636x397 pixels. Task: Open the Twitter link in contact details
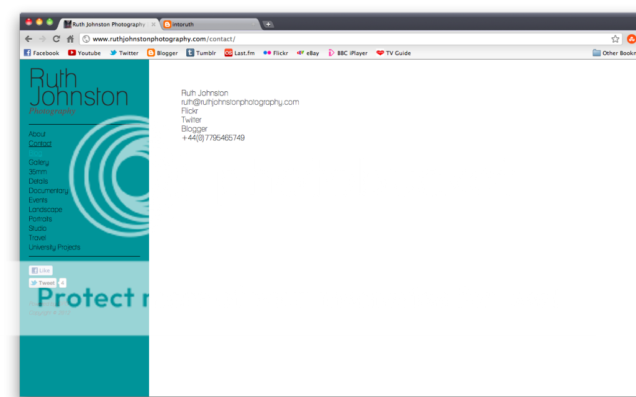click(x=191, y=120)
